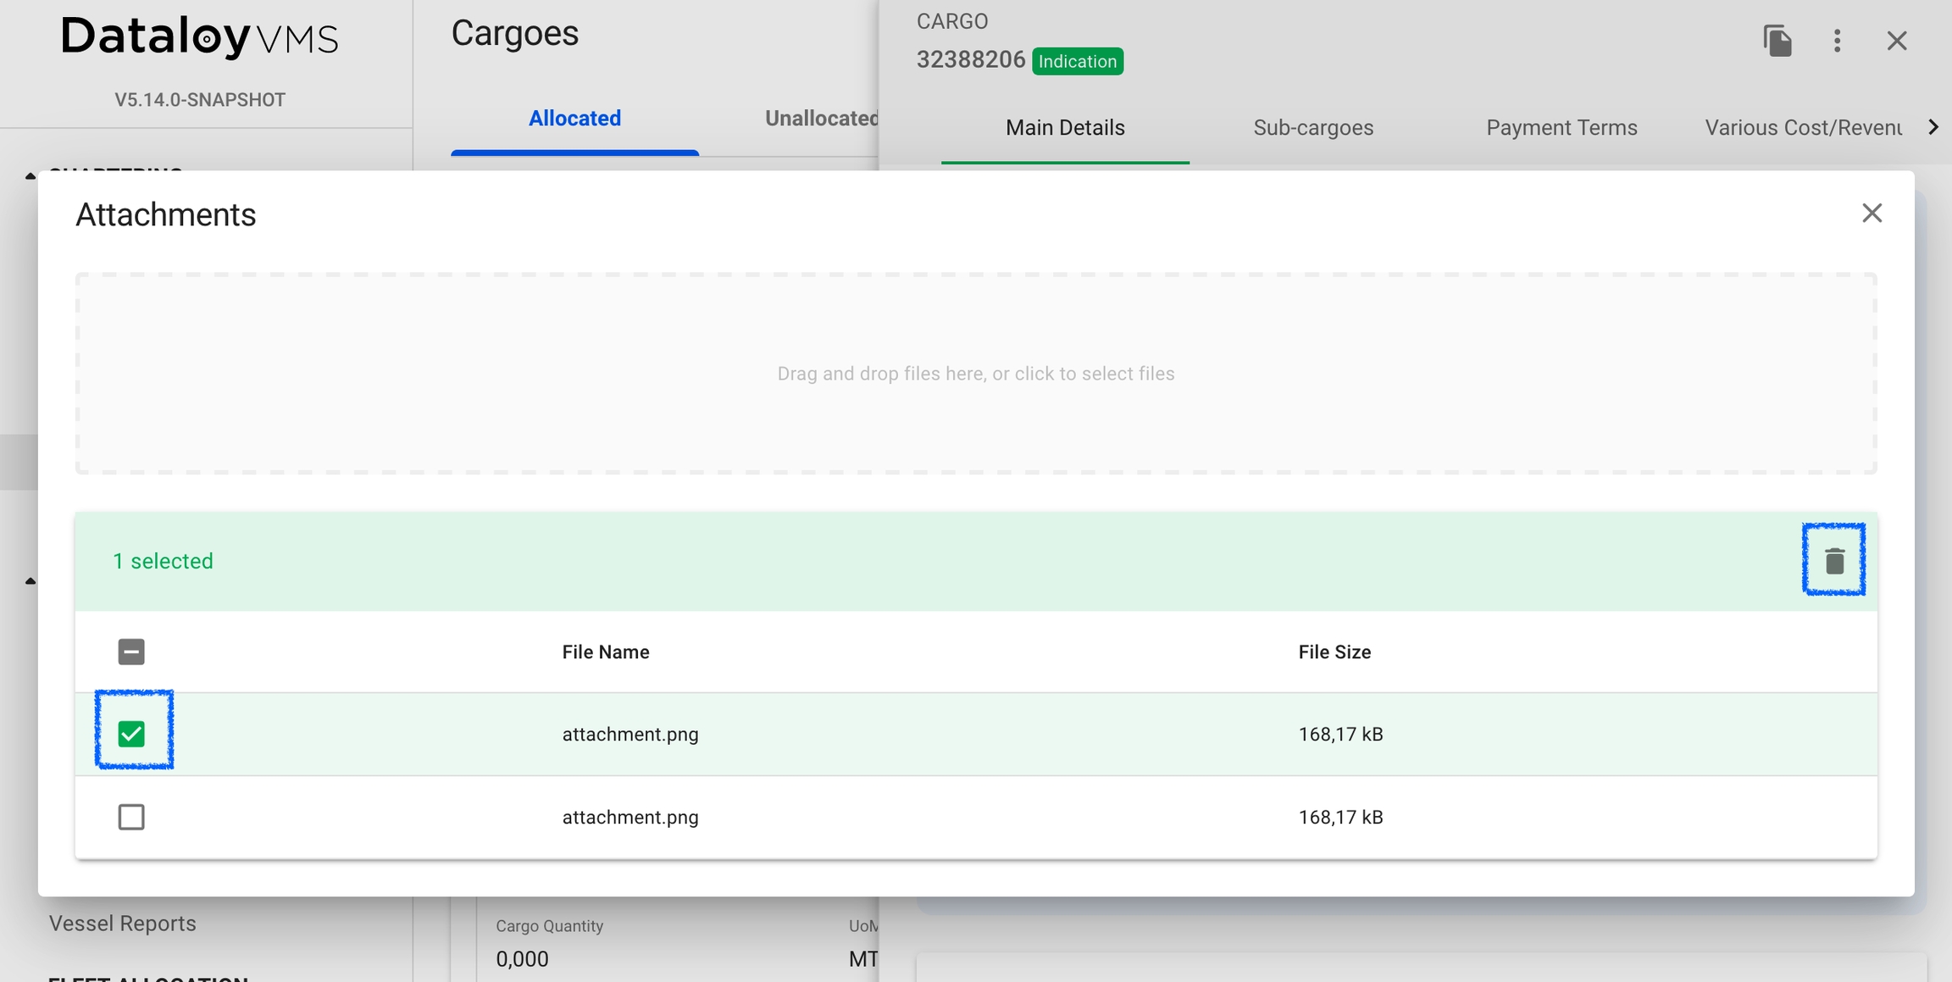Uncheck the first attachment.png checkbox
Image resolution: width=1952 pixels, height=982 pixels.
coord(131,733)
